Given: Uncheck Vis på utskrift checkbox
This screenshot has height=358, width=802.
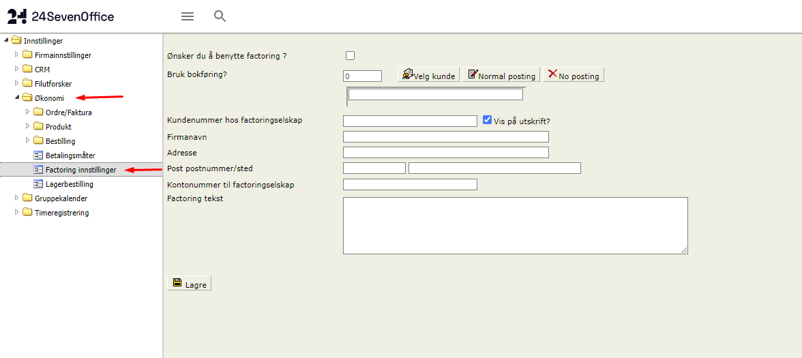Looking at the screenshot, I should [x=487, y=120].
